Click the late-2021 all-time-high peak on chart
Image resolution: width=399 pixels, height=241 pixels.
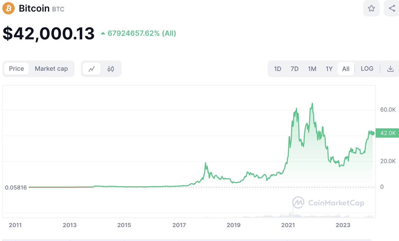click(x=312, y=103)
